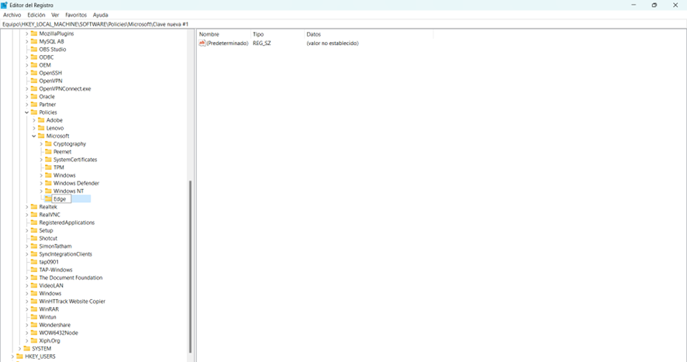Click the REG_SZ type cell

click(262, 43)
